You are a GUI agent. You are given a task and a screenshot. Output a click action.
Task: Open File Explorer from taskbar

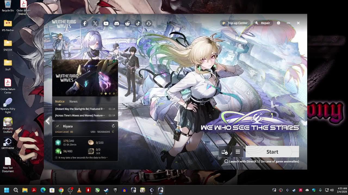[25, 190]
